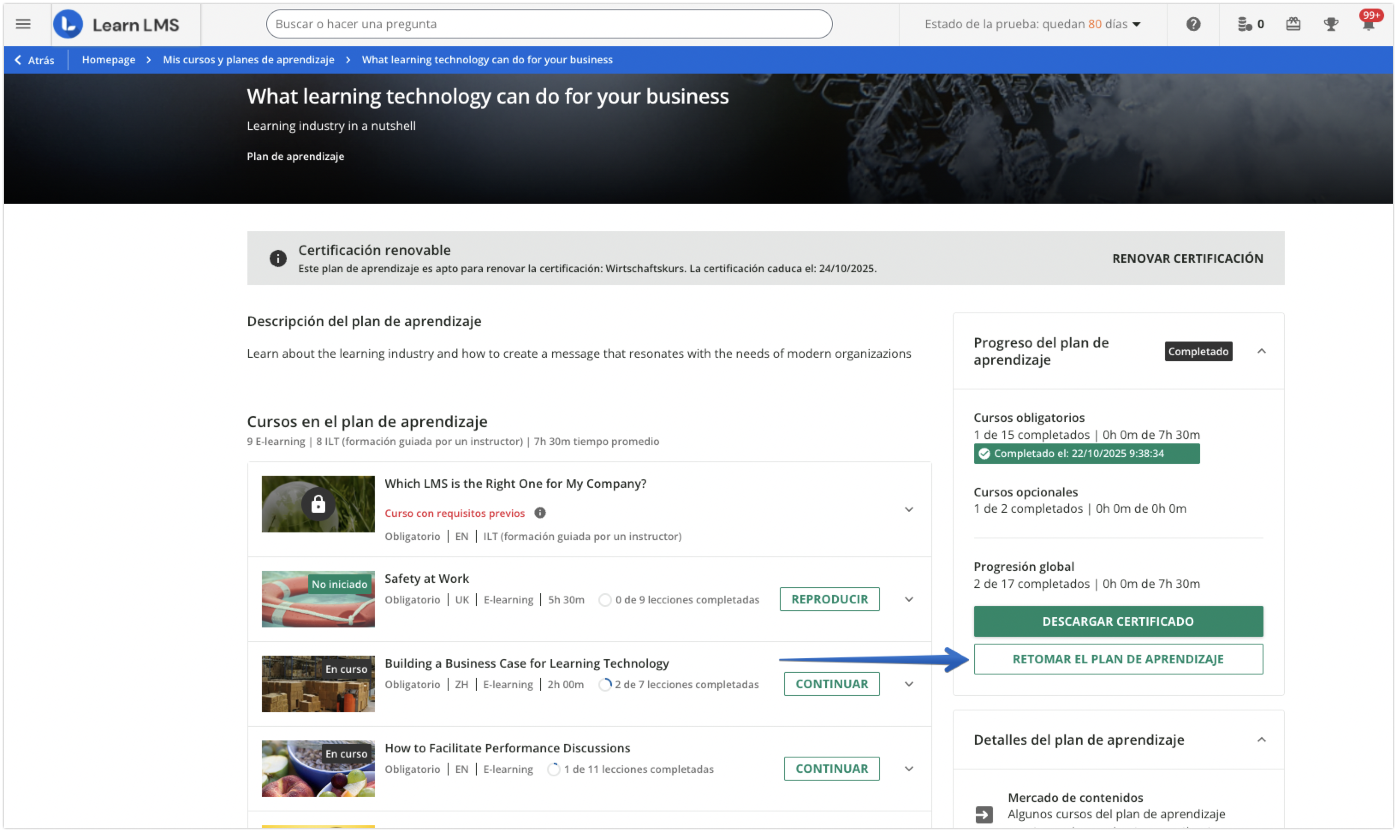Click the Learn LMS logo
Screen dimensions: 1397x832
tap(116, 25)
